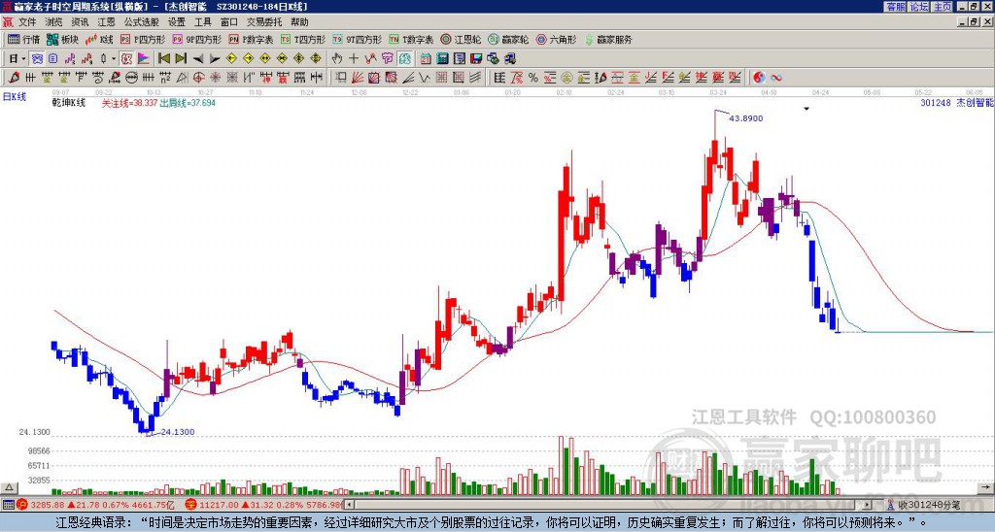
Task: Open the 公式选股 menu
Action: (142, 22)
